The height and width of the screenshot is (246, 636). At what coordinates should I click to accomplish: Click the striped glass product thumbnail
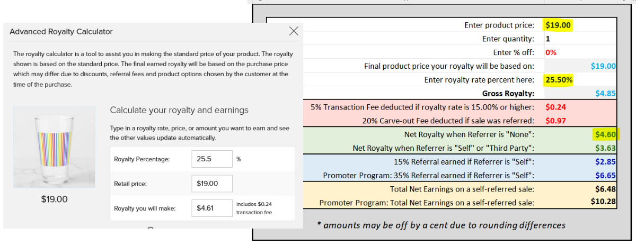point(55,147)
